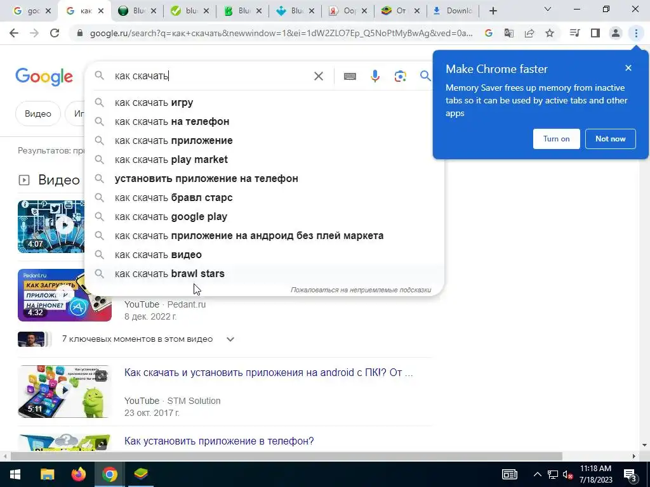Open link Как установить приложение в телефон?
Screen dimensions: 650x487
219,441
